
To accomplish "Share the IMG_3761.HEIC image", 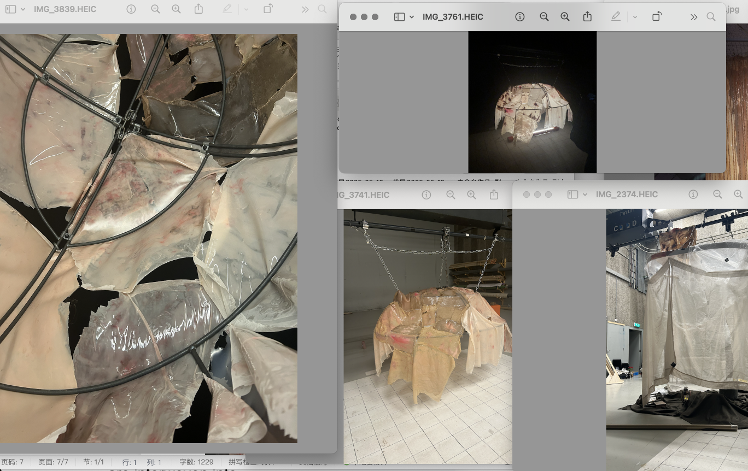I will [x=587, y=16].
